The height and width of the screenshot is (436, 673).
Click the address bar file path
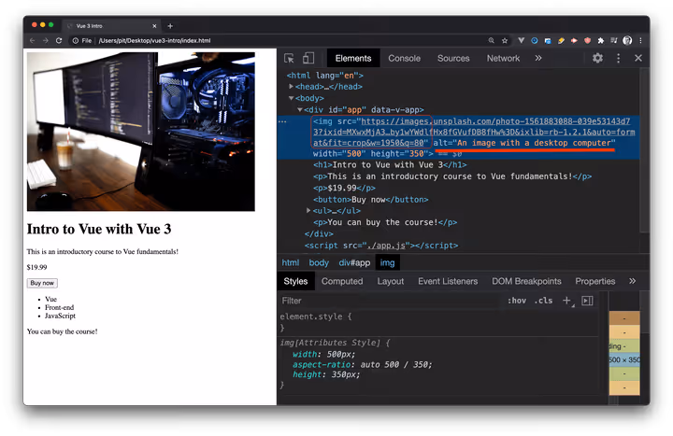[x=154, y=40]
